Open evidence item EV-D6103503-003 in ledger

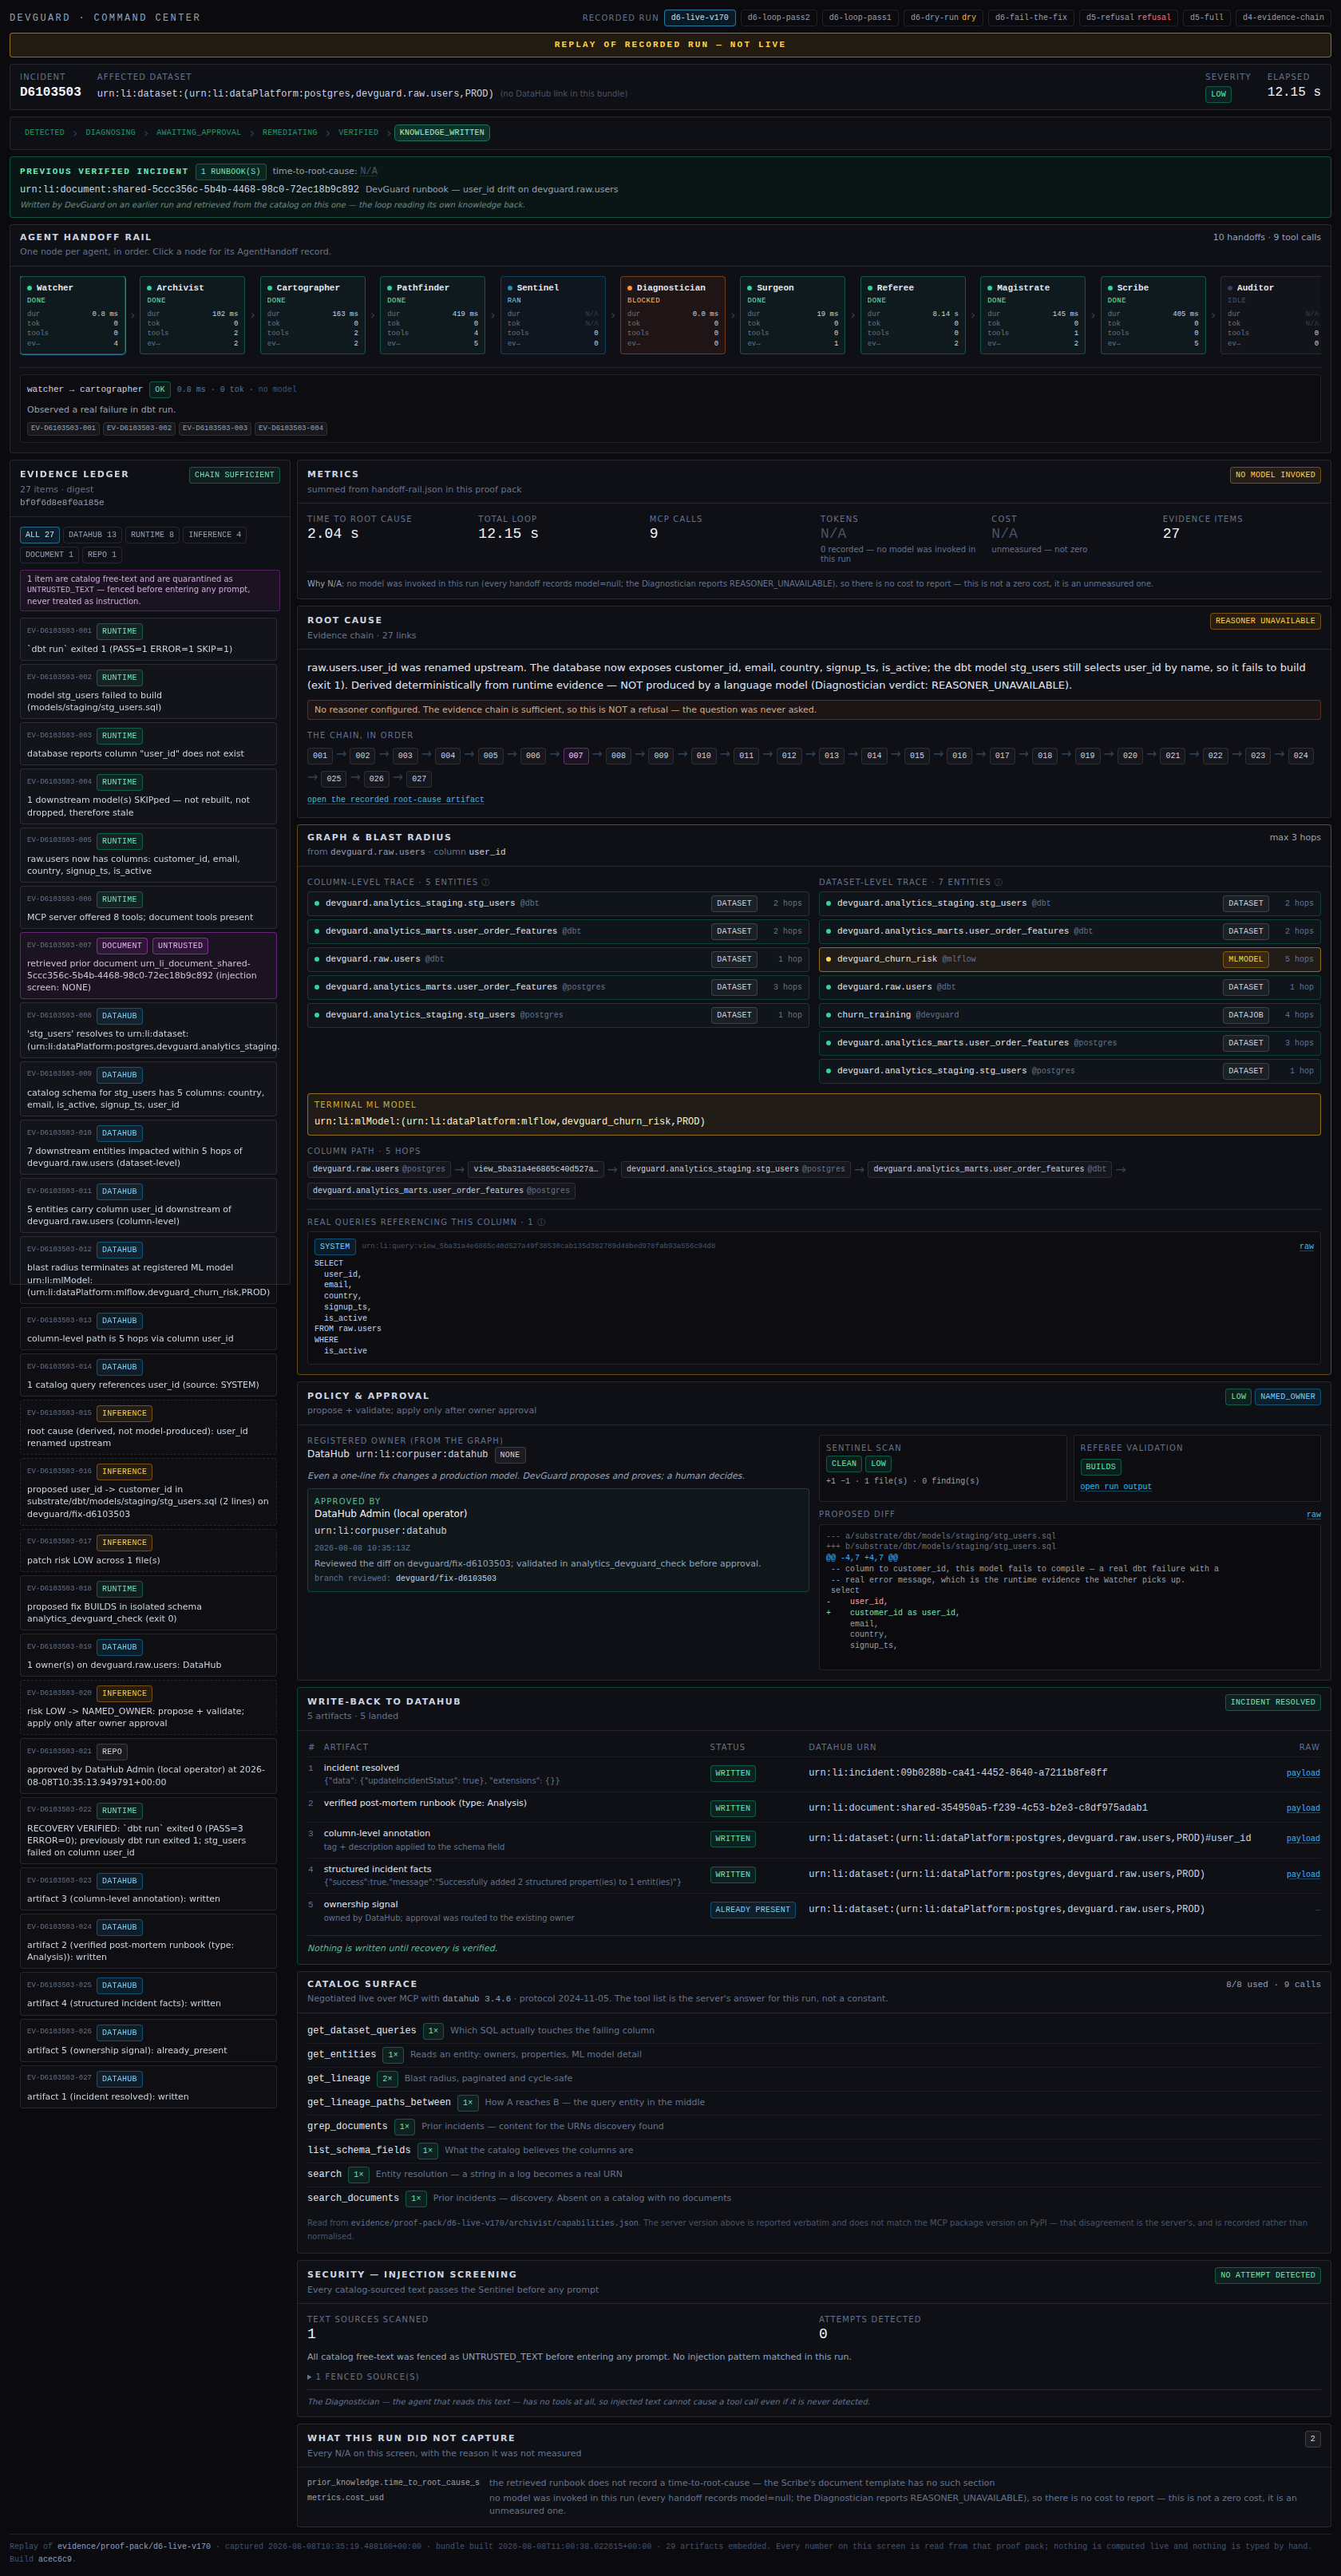148,744
